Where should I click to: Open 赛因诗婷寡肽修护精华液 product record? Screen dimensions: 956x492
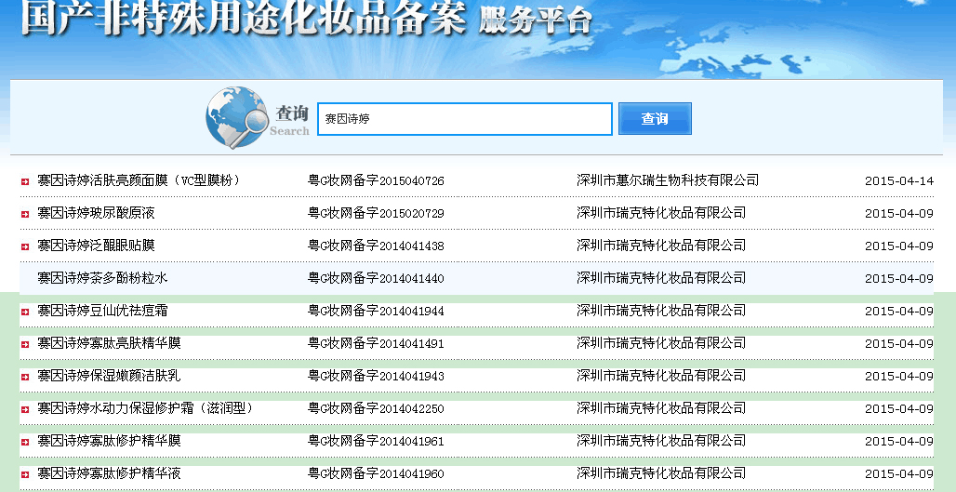coord(109,473)
